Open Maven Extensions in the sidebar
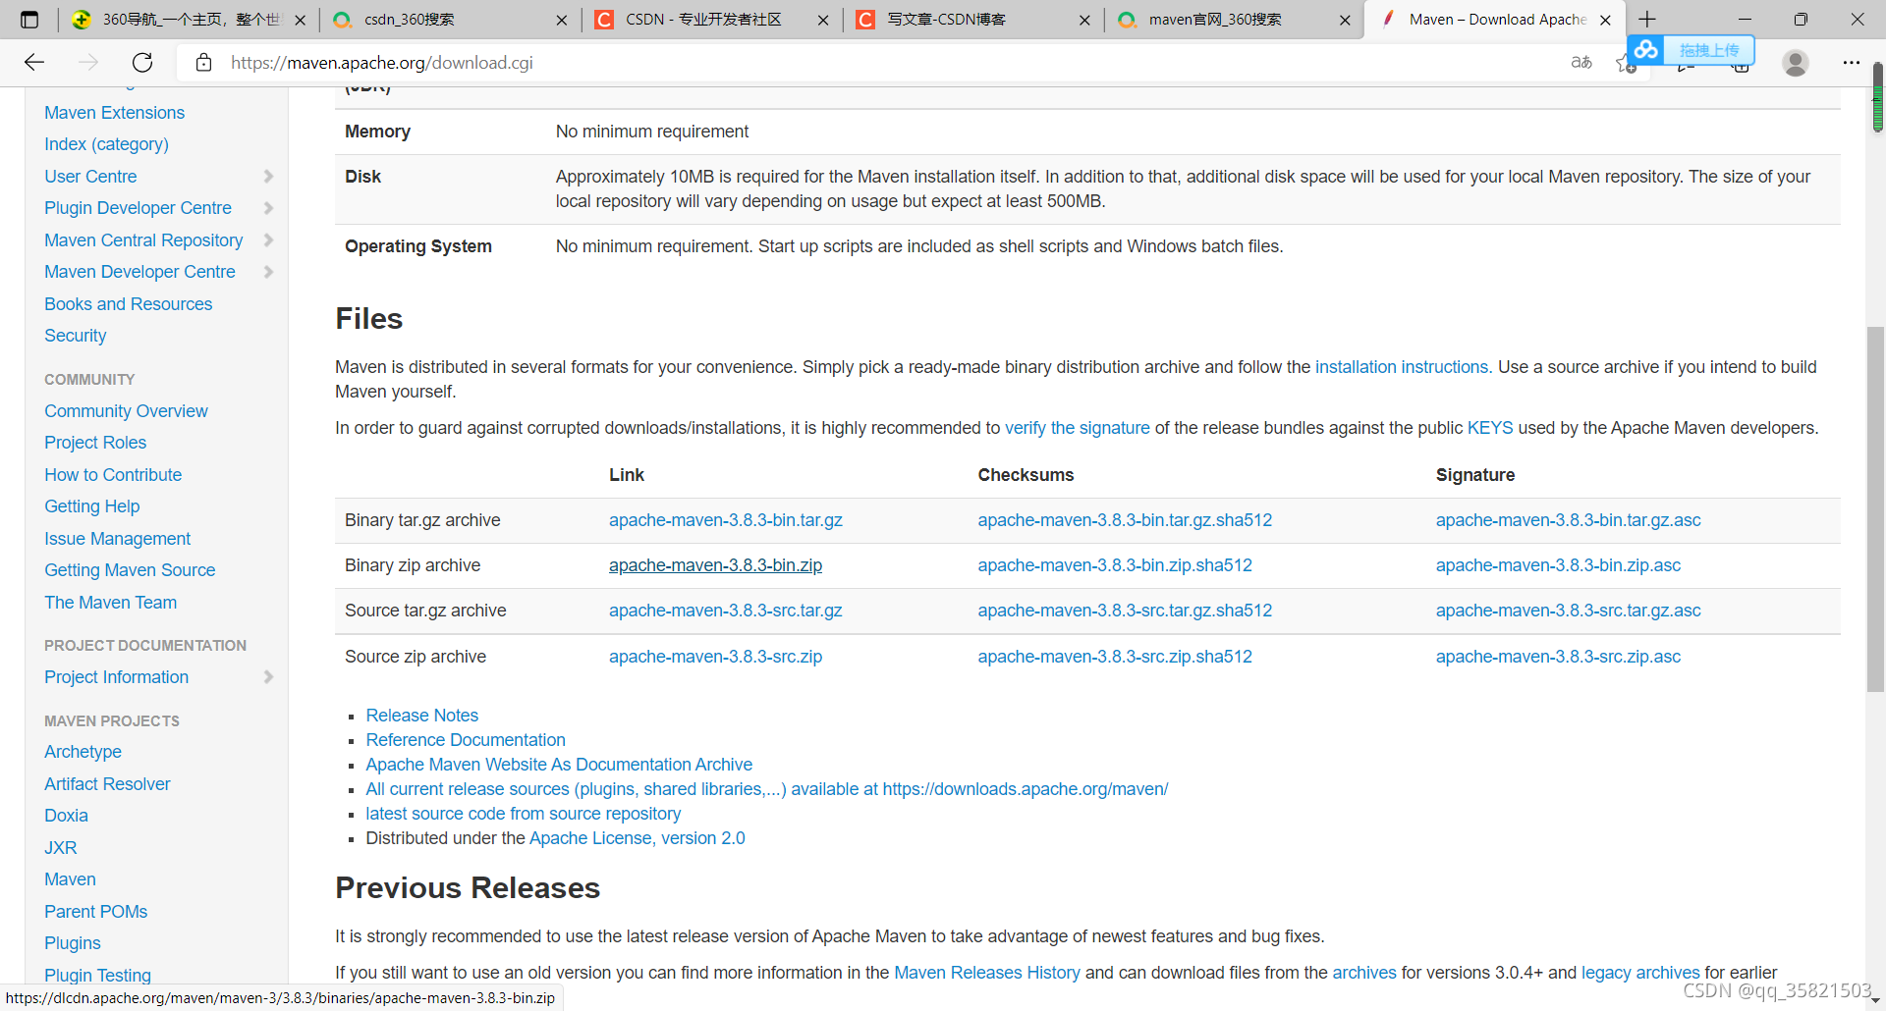Screen dimensions: 1886x1011 [x=114, y=113]
